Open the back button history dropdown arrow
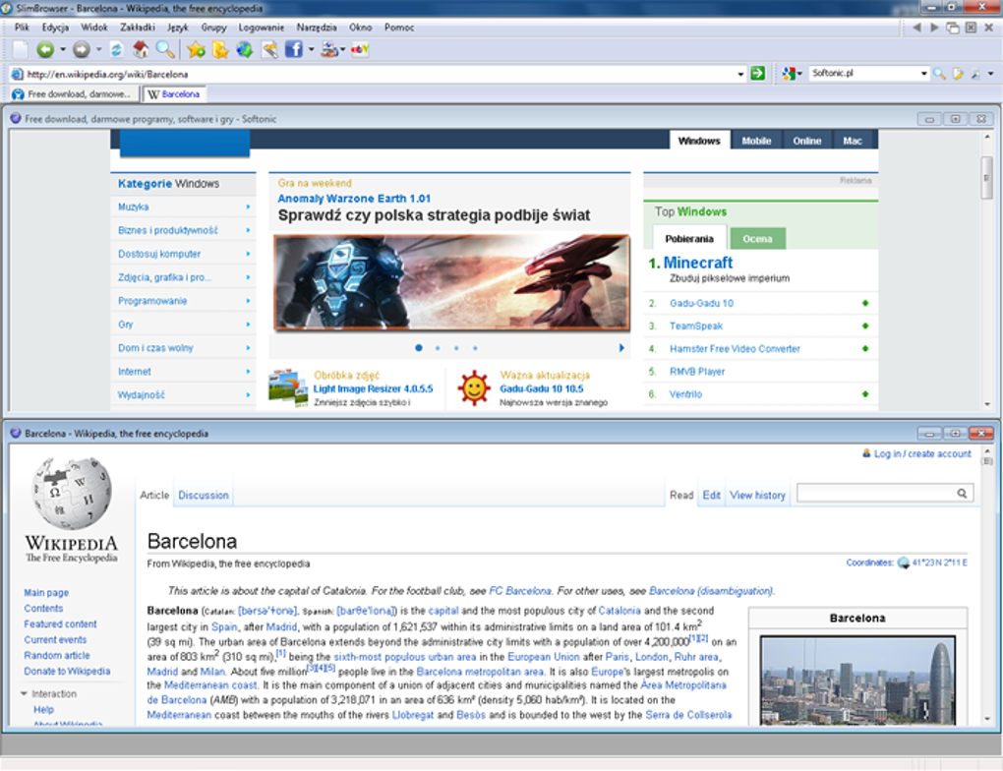This screenshot has width=1003, height=771. (x=63, y=49)
